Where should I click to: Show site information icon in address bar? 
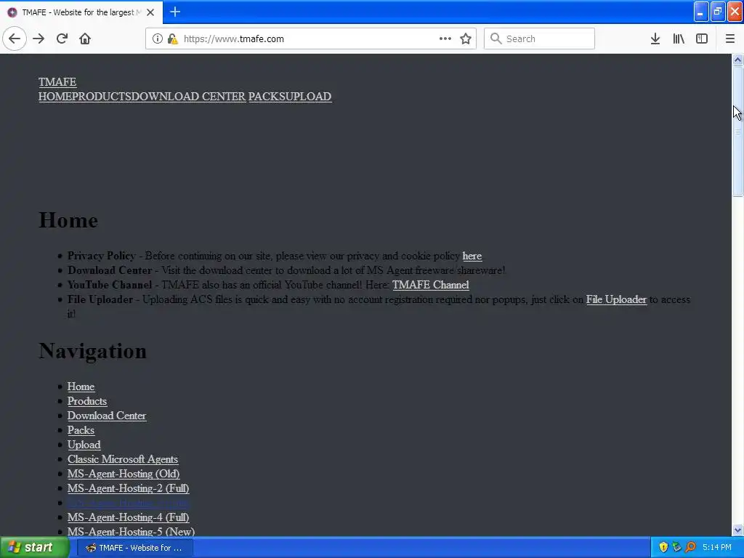(x=158, y=39)
